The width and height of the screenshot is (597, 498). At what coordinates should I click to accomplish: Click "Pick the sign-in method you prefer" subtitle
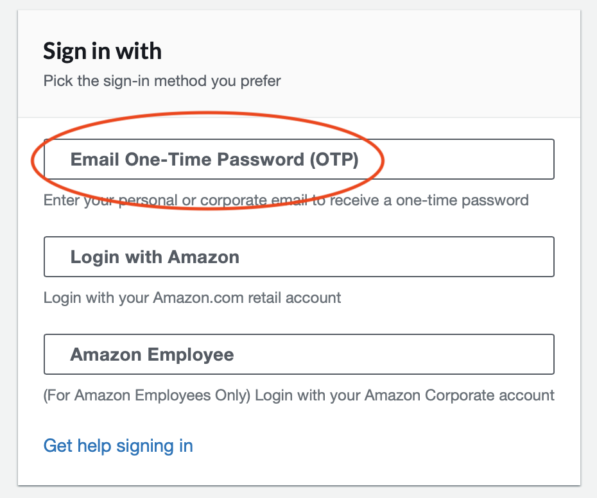point(162,82)
